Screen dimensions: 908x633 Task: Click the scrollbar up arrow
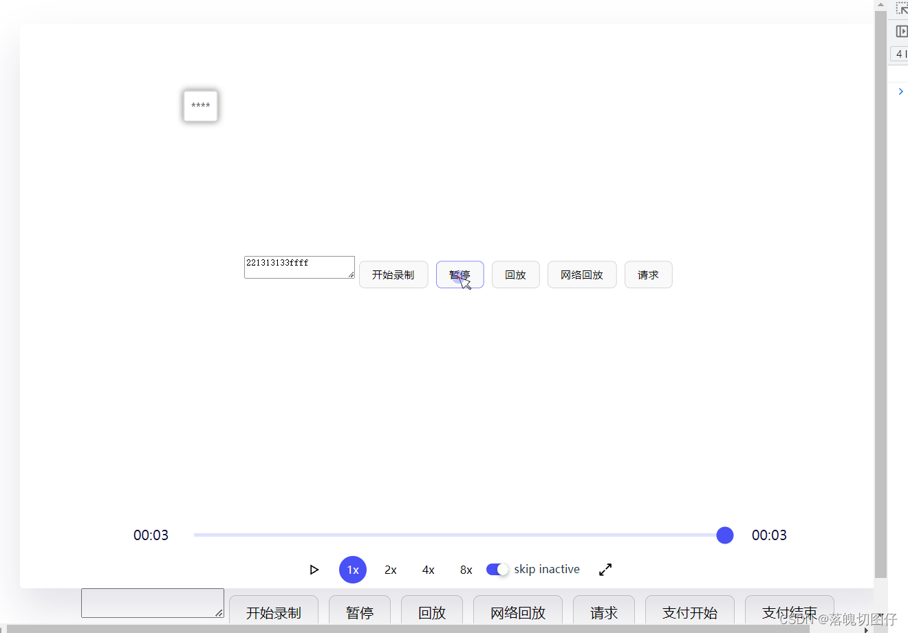tap(880, 4)
